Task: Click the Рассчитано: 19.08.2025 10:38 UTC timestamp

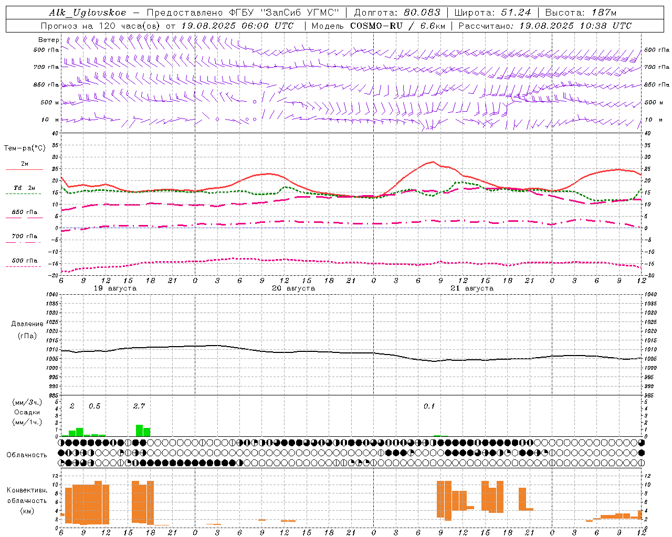Action: pos(545,26)
